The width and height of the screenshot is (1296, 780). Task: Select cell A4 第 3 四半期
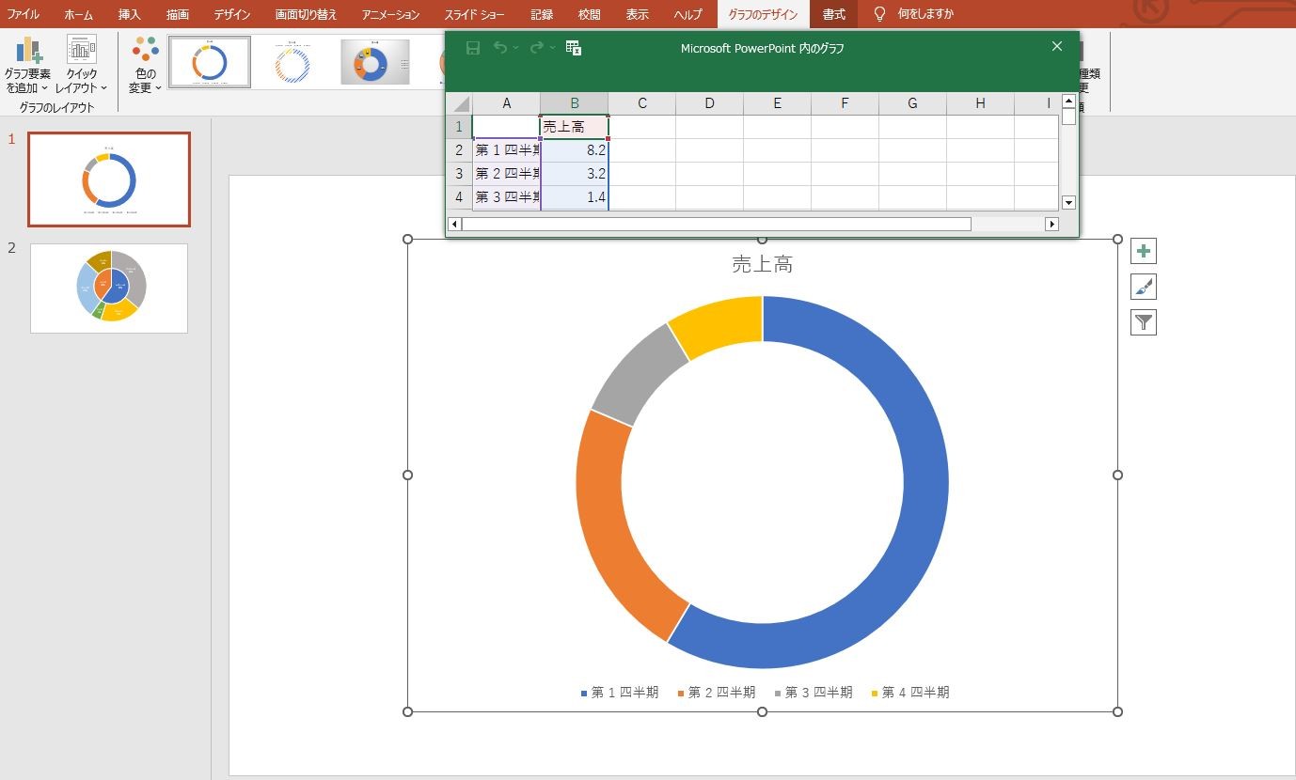tap(507, 197)
